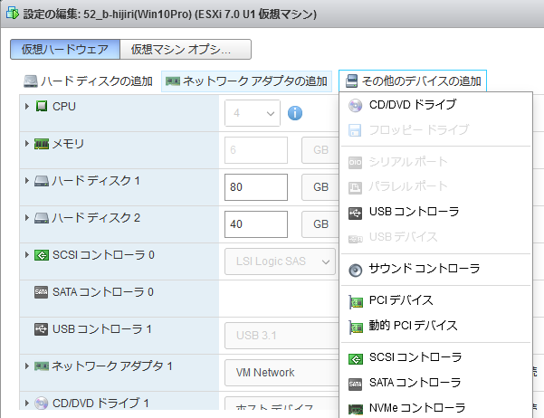The width and height of the screenshot is (544, 418).
Task: Click the dynamic PCI device card icon
Action: click(x=355, y=327)
